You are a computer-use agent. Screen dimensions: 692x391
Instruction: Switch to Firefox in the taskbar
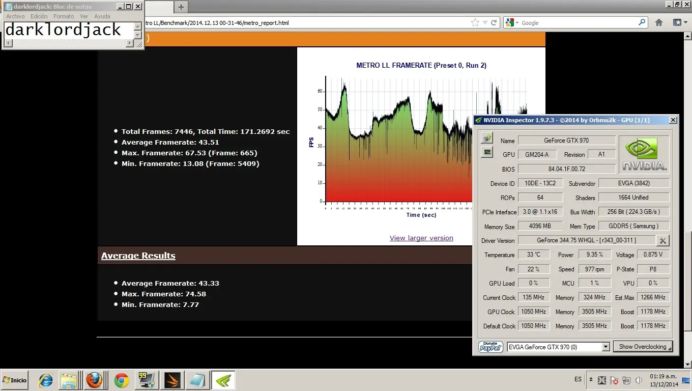tap(94, 380)
